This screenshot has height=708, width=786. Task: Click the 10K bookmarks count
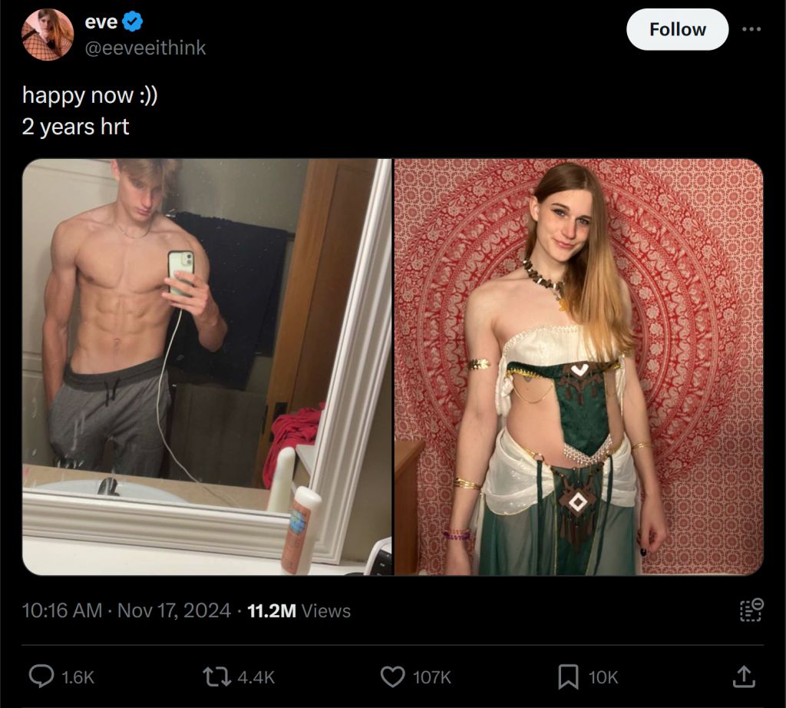click(x=603, y=677)
